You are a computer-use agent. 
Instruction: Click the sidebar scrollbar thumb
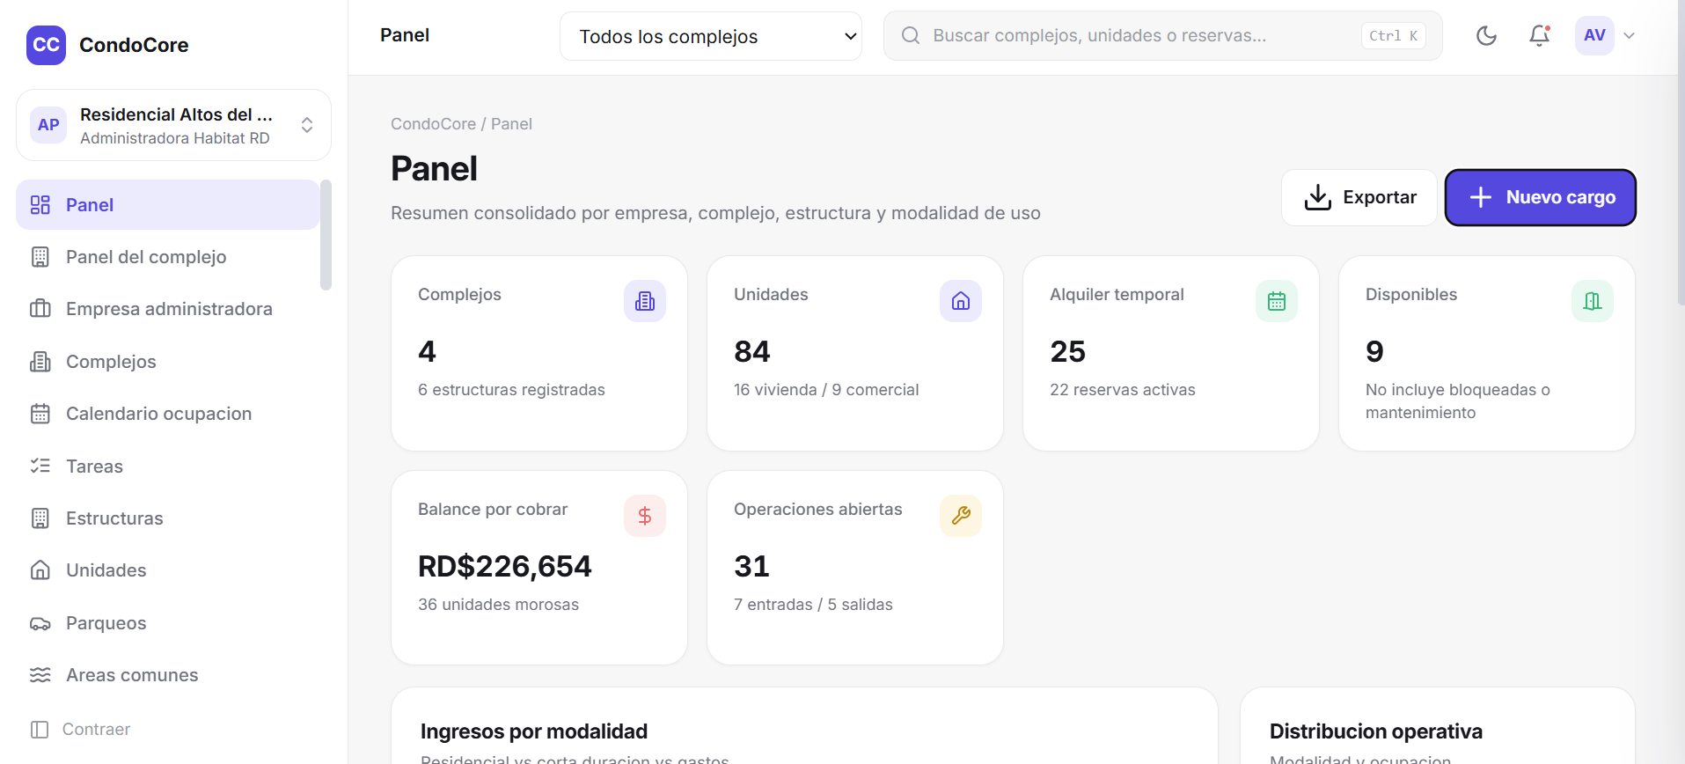point(326,235)
